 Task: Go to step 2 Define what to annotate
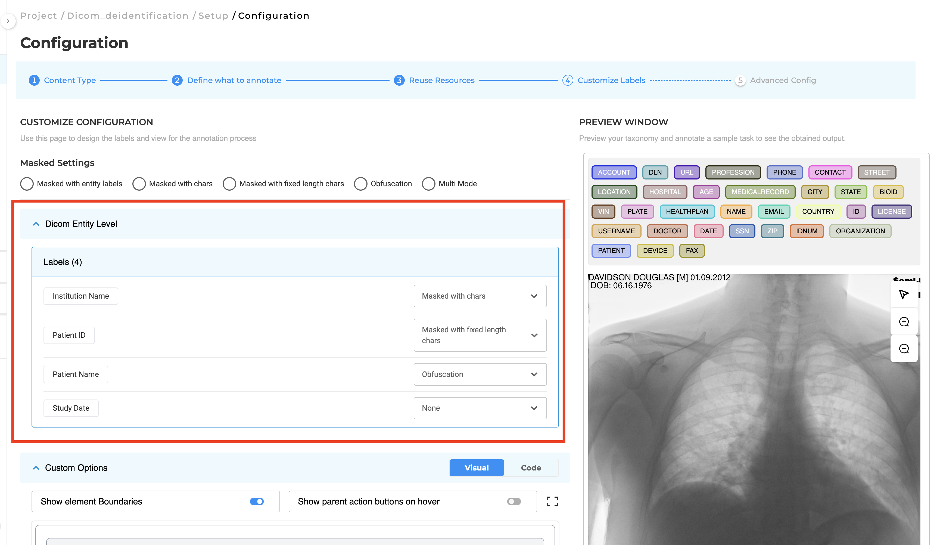point(226,80)
